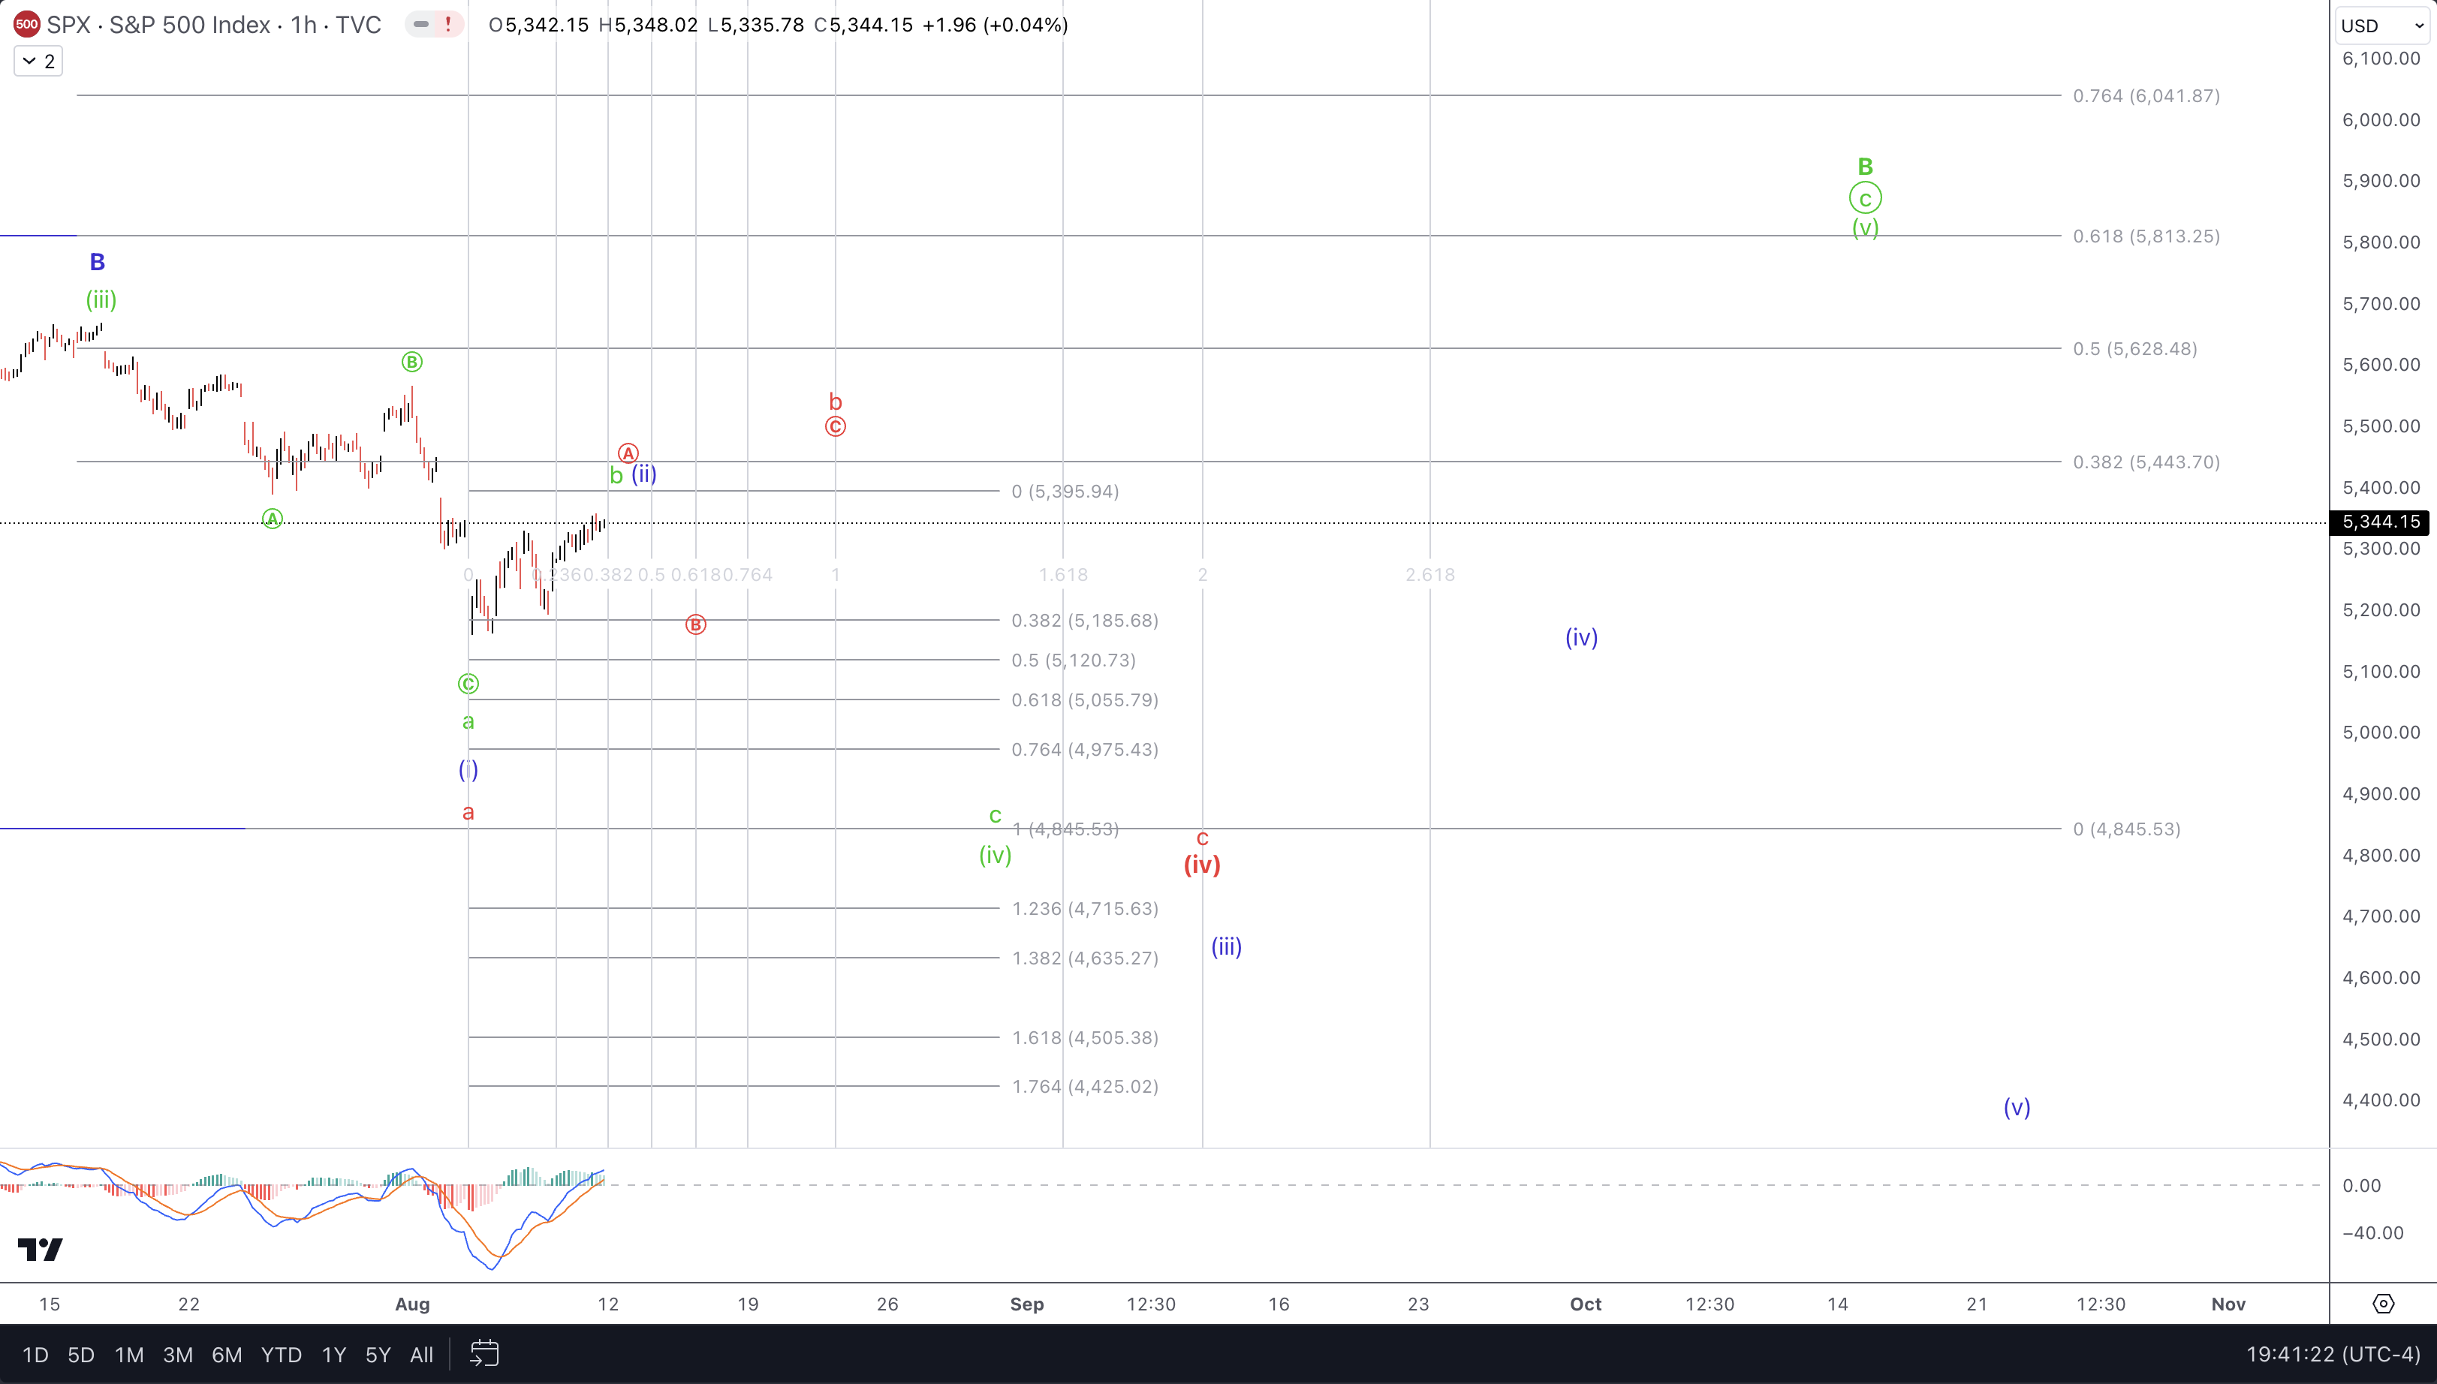Click the -40.00 indicator scale label
The width and height of the screenshot is (2437, 1384).
[x=2372, y=1233]
